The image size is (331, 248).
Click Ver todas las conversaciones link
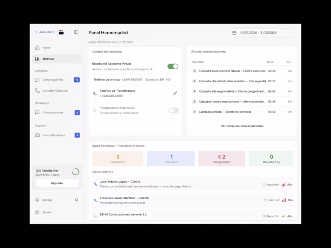242,126
